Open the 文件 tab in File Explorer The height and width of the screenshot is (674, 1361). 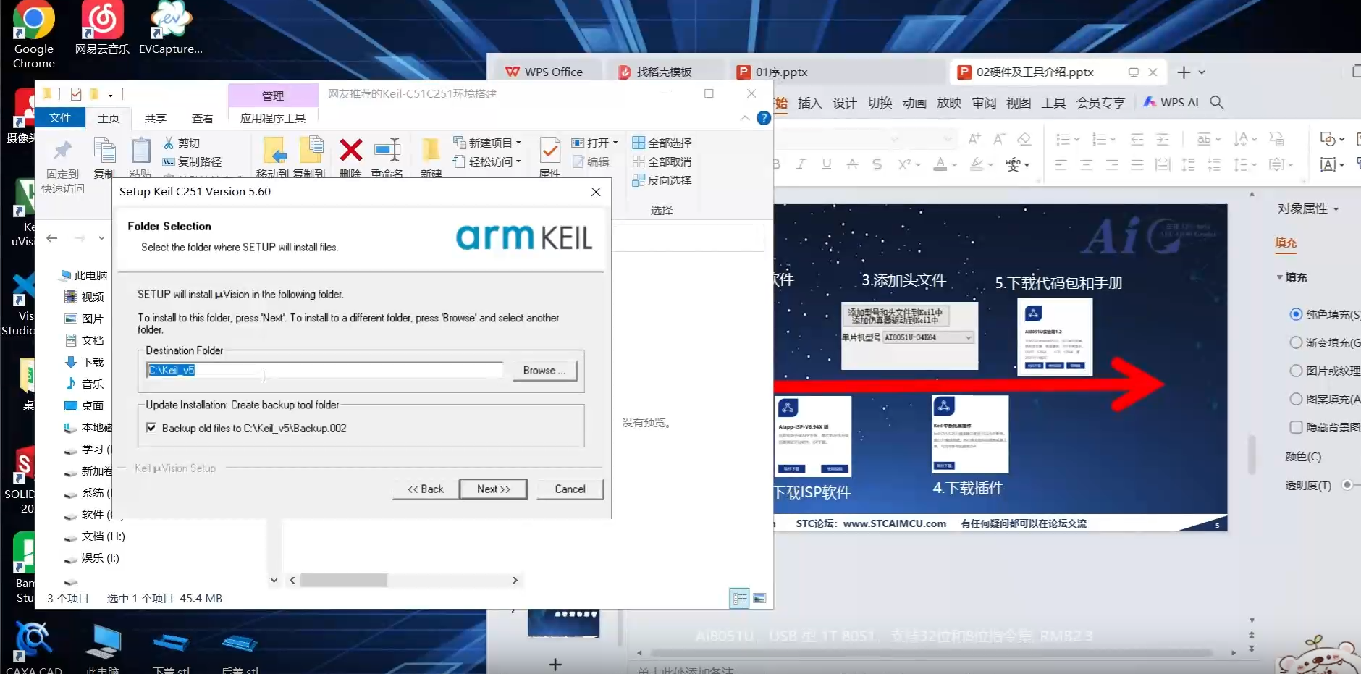coord(60,118)
